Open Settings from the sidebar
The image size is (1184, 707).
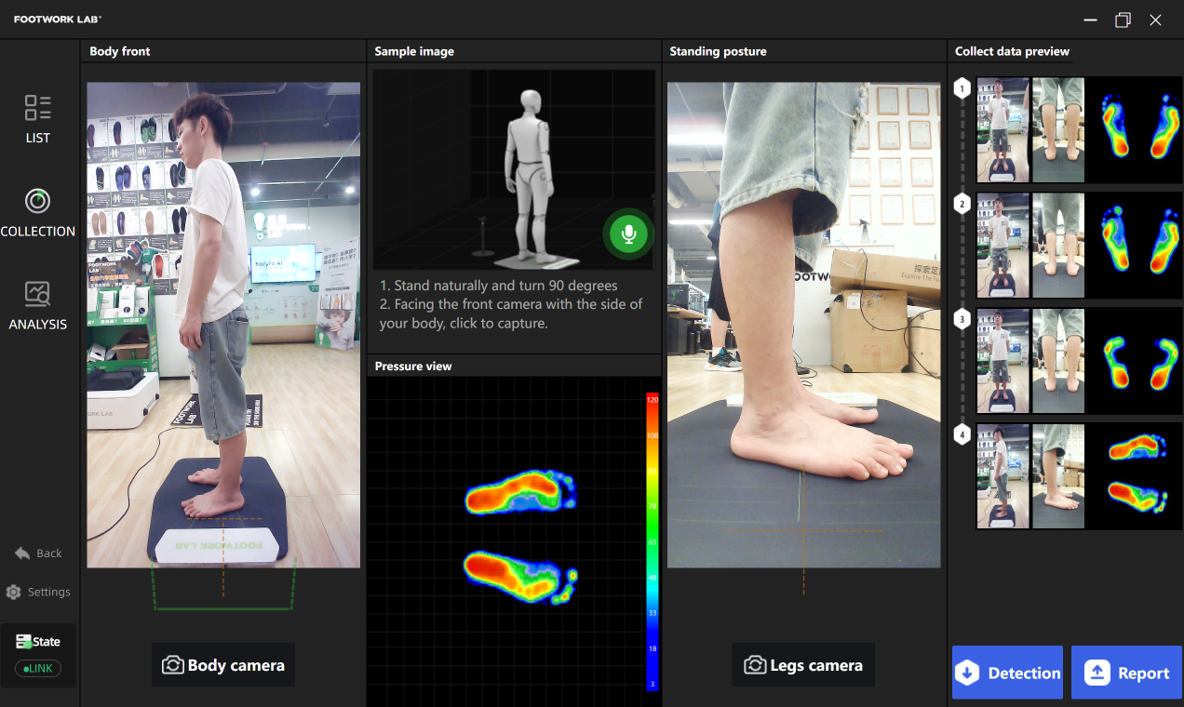point(38,592)
